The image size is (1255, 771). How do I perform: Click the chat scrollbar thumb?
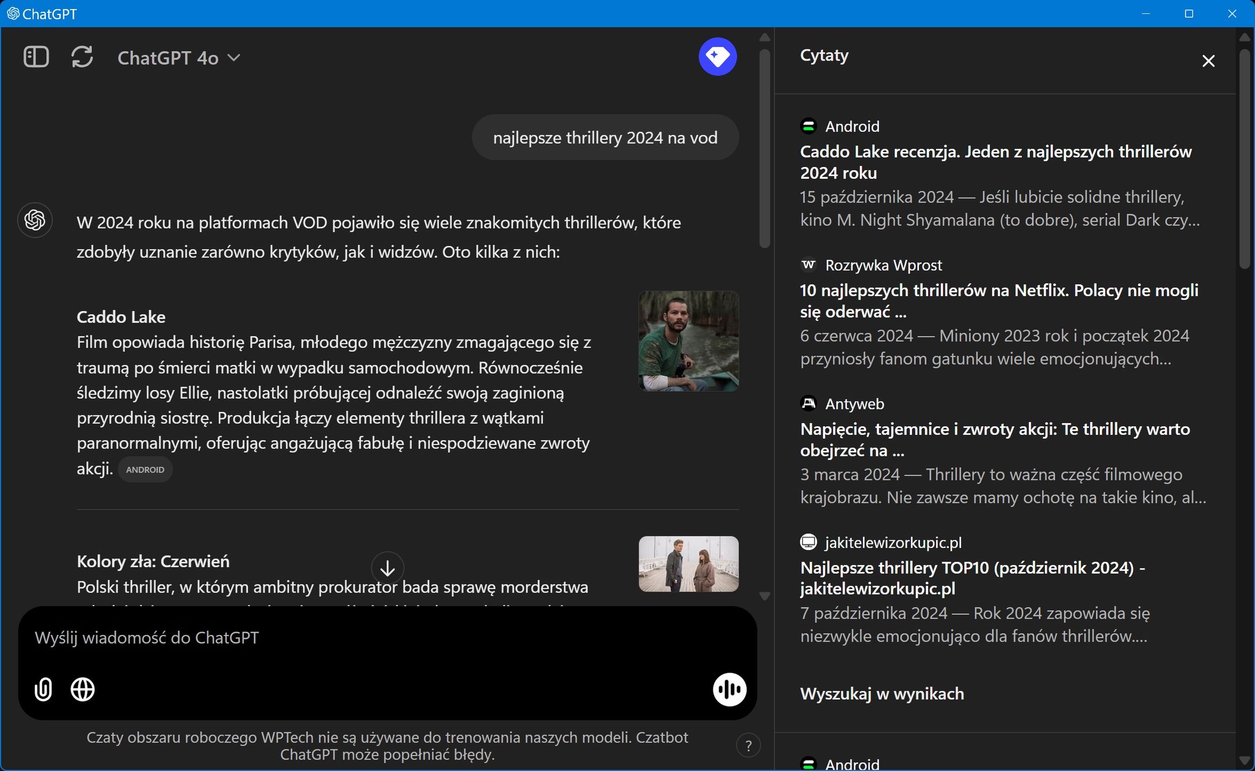(764, 149)
